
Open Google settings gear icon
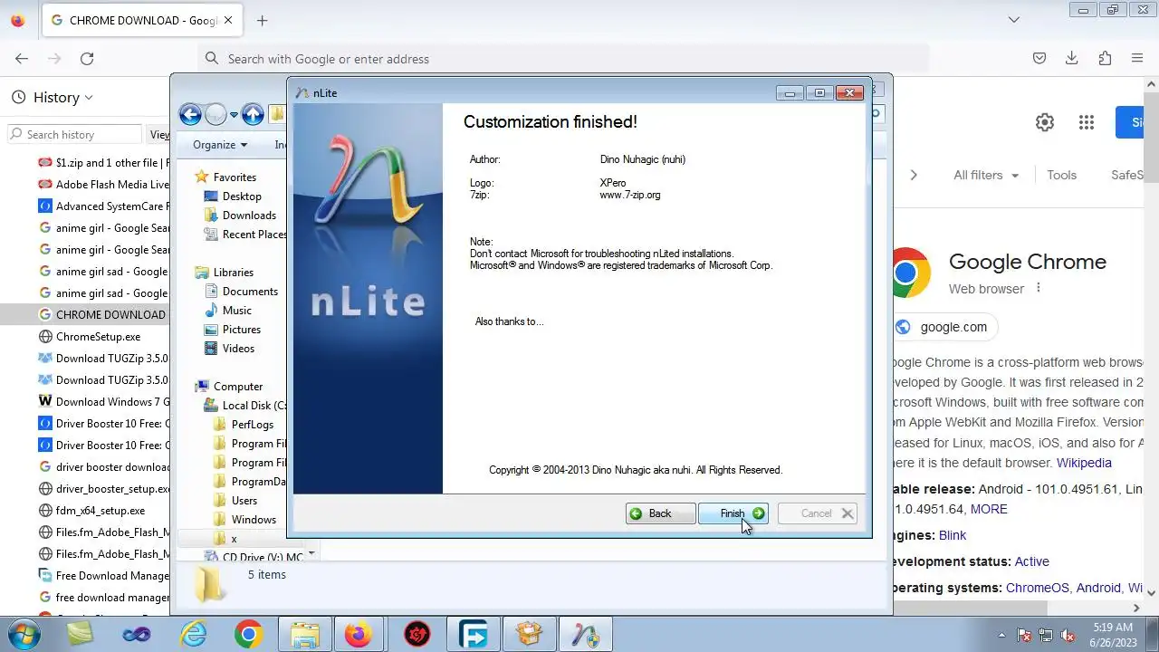1045,122
